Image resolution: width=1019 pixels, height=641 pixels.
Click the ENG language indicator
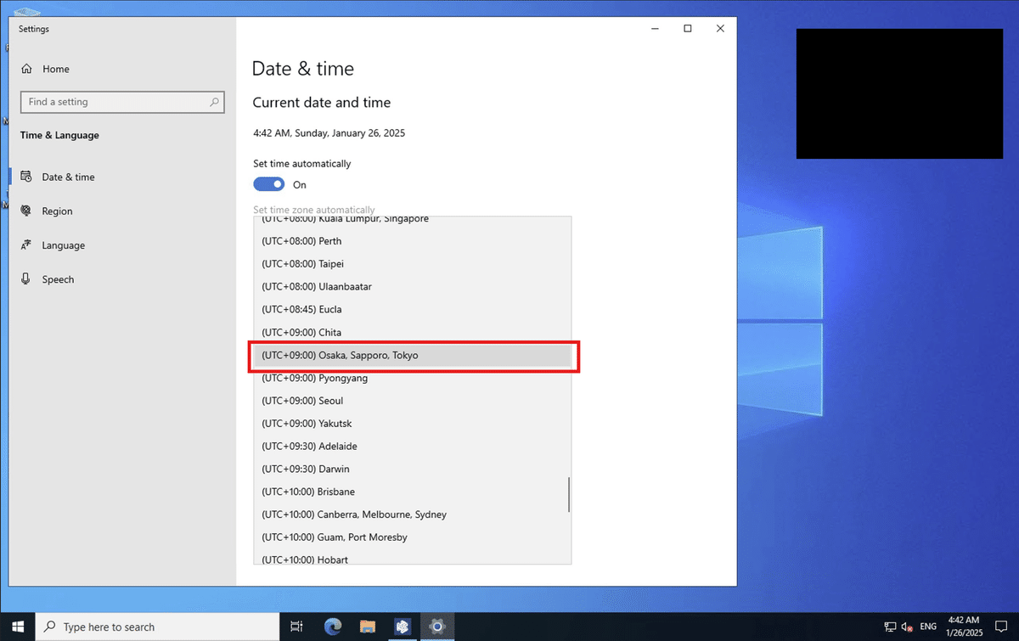pyautogui.click(x=927, y=627)
